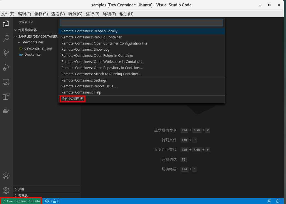The width and height of the screenshot is (286, 204).
Task: Open Dockerfile in the explorer
Action: point(32,55)
